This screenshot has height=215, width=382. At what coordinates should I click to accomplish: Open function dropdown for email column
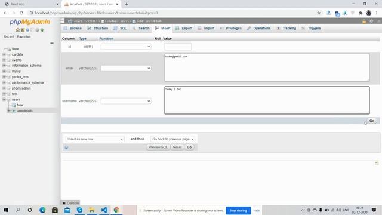click(126, 68)
